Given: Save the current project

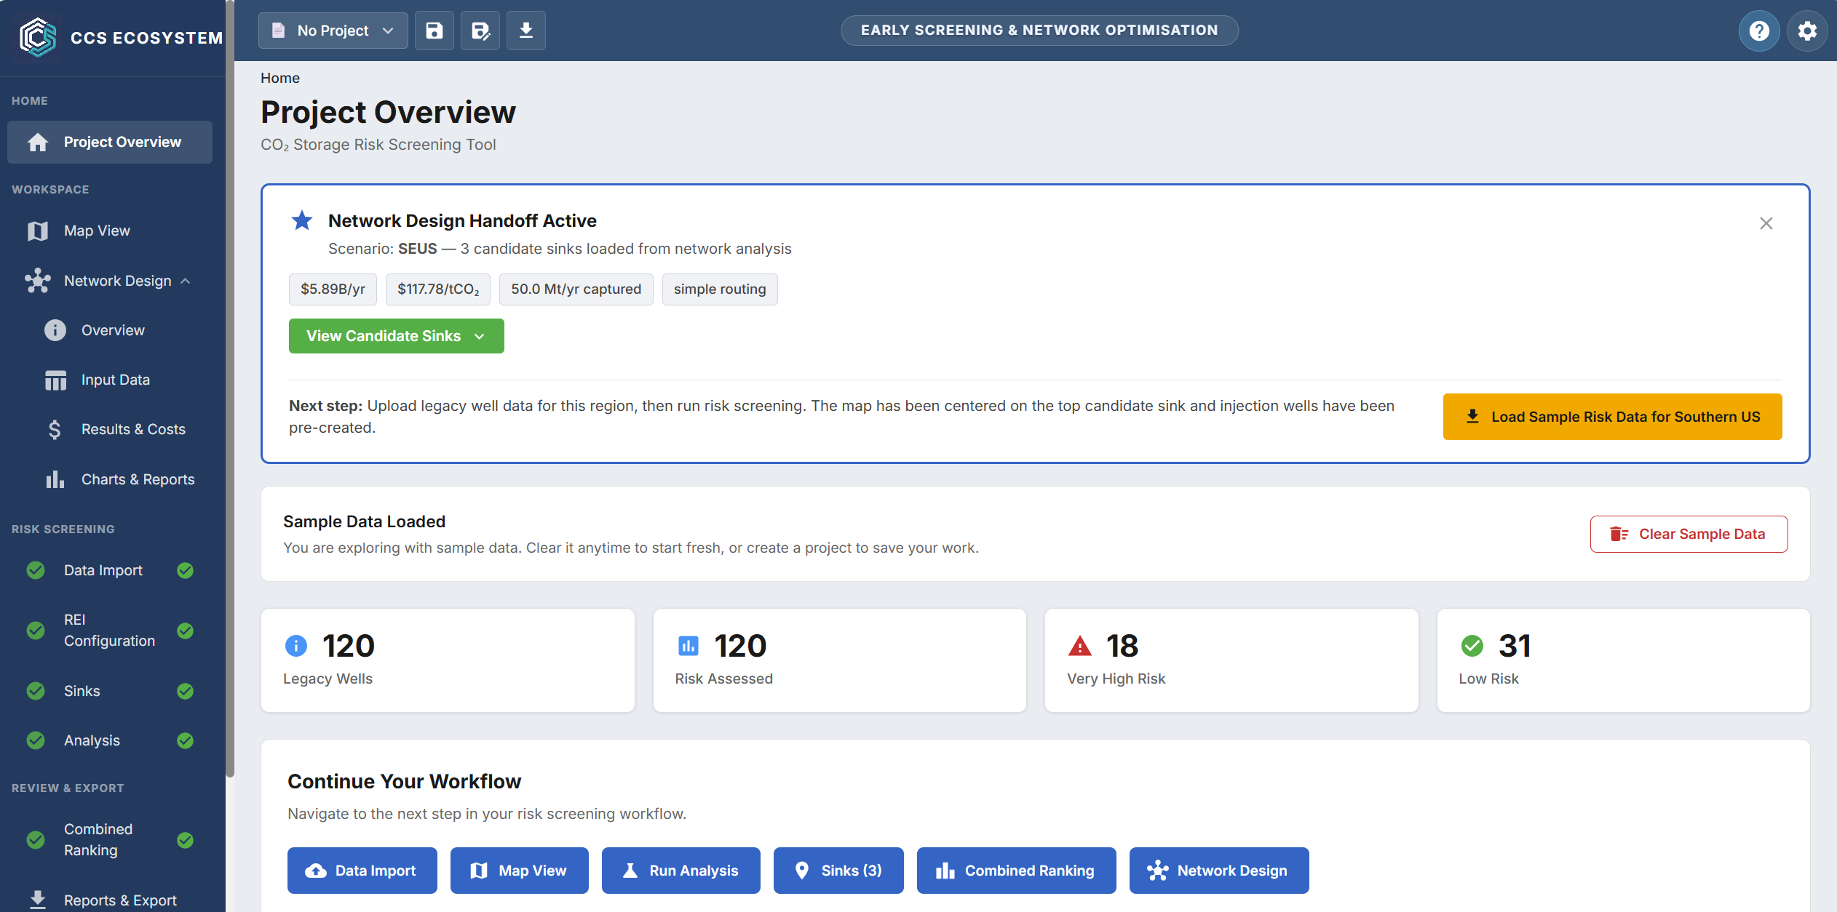Looking at the screenshot, I should tap(434, 30).
